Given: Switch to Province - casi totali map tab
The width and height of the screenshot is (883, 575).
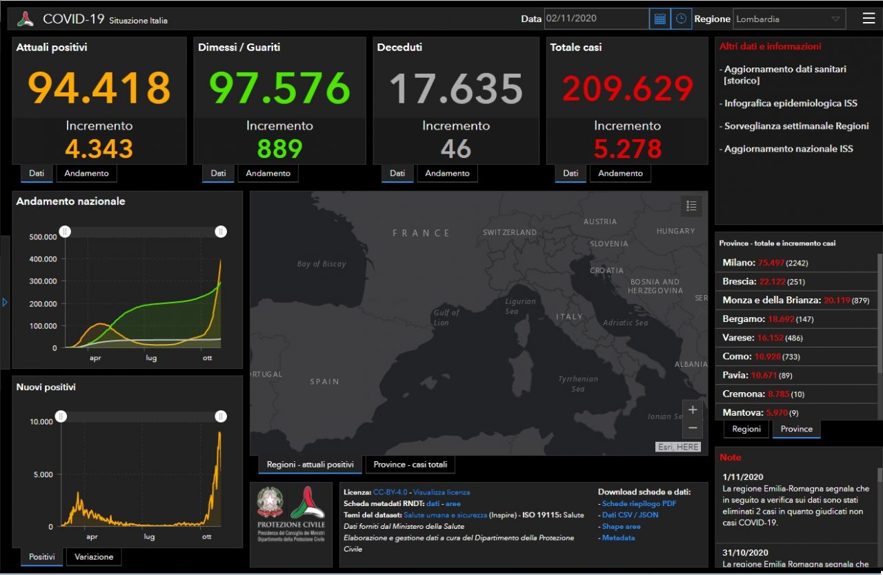Looking at the screenshot, I should 410,465.
